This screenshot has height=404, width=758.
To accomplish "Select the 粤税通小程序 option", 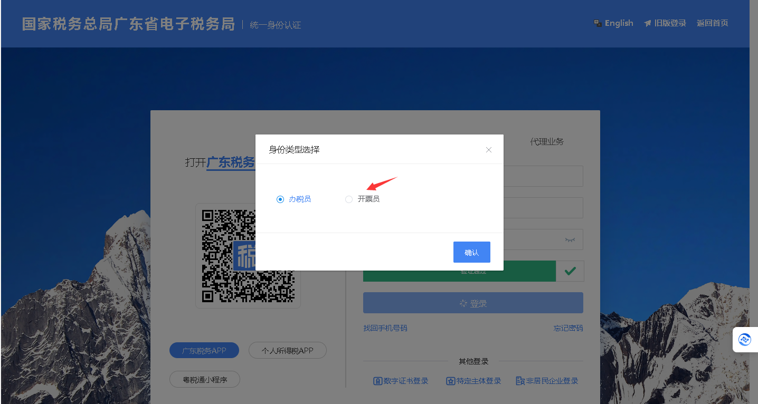I will pyautogui.click(x=205, y=379).
